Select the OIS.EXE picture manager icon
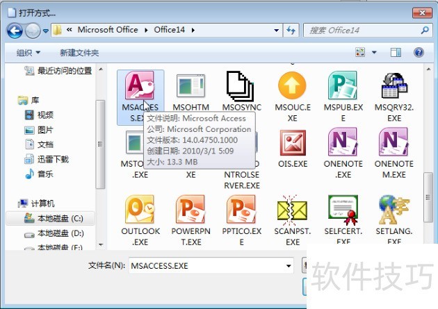 pyautogui.click(x=293, y=143)
